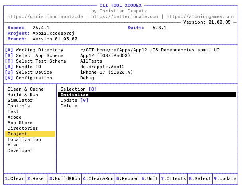The image size is (242, 188).
Task: Click the 1:Clear shortcut button
Action: click(x=14, y=178)
